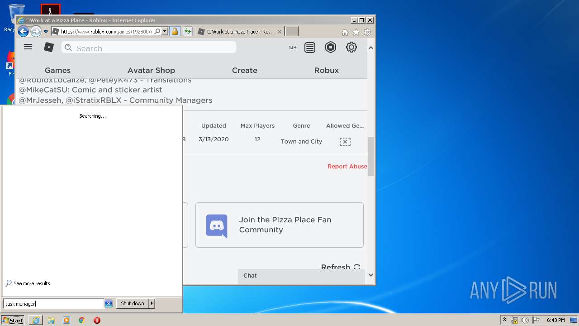
Task: Click the Allowed Gear icon
Action: coord(345,142)
